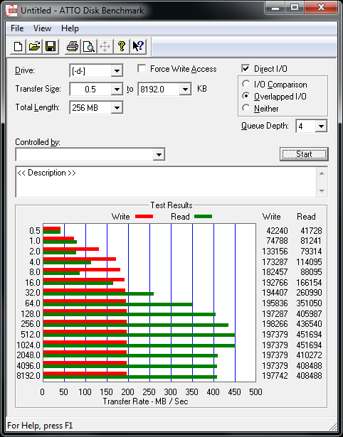This screenshot has height=437, width=343.
Task: Save results using the floppy disk icon
Action: click(51, 46)
